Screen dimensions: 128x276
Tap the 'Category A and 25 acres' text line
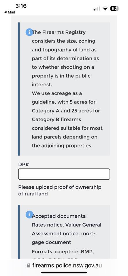click(66, 111)
